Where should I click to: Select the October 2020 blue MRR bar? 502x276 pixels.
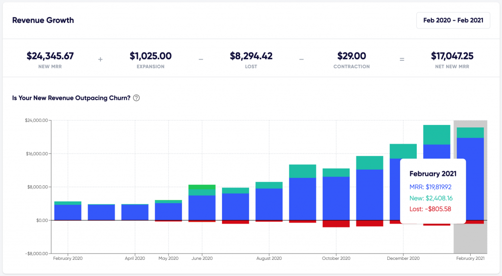point(336,199)
